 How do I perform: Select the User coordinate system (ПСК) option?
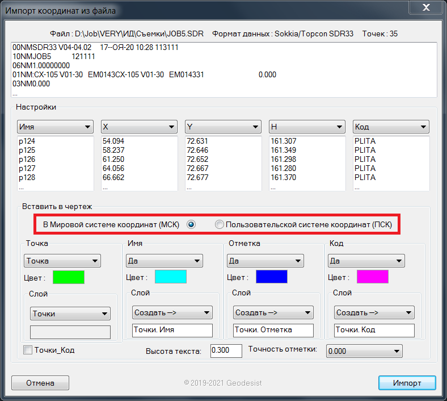(220, 225)
